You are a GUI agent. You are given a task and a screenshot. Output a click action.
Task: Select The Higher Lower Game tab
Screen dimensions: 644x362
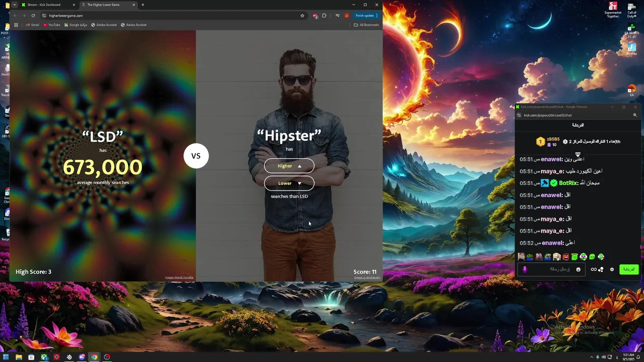click(x=108, y=5)
